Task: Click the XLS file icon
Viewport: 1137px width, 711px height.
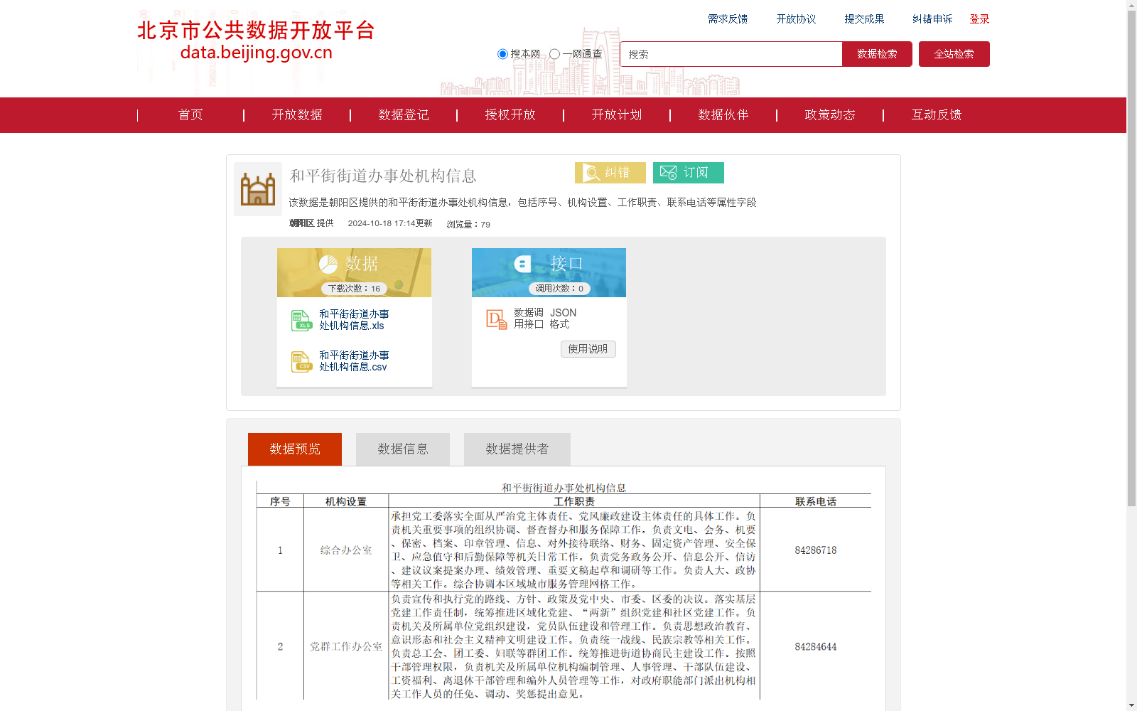Action: click(301, 321)
